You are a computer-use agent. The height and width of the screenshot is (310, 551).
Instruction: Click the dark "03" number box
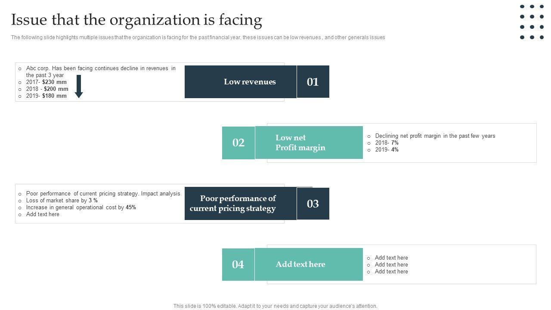click(313, 204)
